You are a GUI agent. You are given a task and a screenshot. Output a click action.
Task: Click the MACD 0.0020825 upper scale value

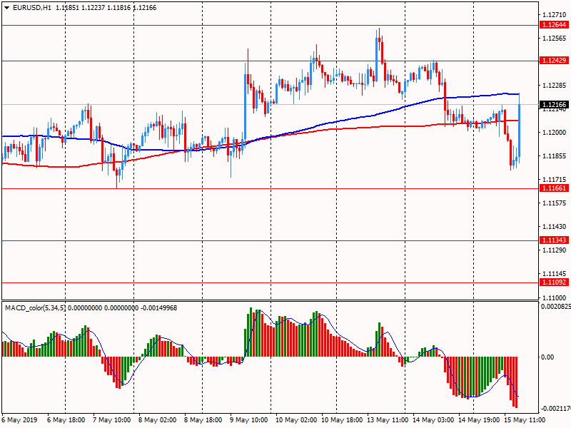(x=555, y=306)
